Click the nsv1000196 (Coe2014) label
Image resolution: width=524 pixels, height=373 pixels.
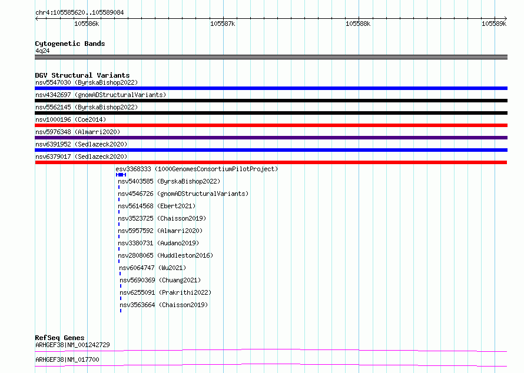coord(71,119)
